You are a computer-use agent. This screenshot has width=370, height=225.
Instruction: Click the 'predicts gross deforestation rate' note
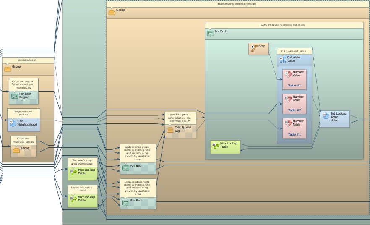click(180, 118)
